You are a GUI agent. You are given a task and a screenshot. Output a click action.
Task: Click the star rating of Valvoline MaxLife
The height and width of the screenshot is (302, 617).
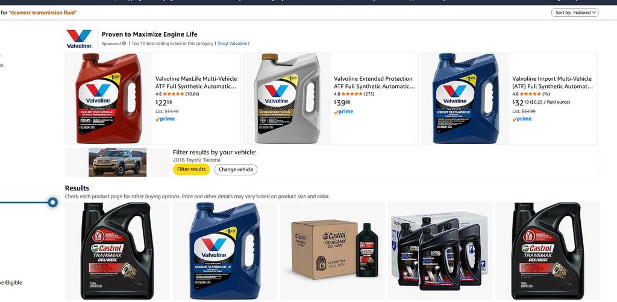(x=173, y=94)
